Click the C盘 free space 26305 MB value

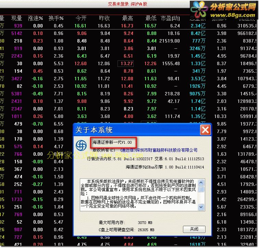click(x=146, y=230)
